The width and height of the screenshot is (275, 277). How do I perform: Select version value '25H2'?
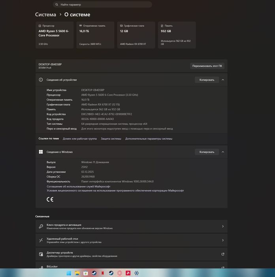pos(85,167)
